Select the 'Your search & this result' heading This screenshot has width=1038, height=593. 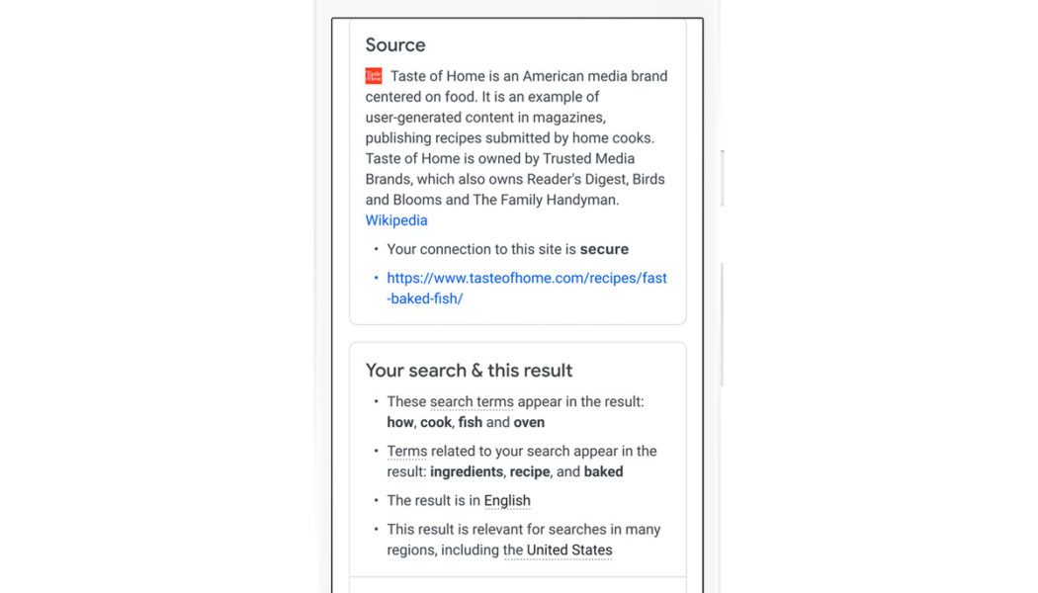pyautogui.click(x=468, y=370)
